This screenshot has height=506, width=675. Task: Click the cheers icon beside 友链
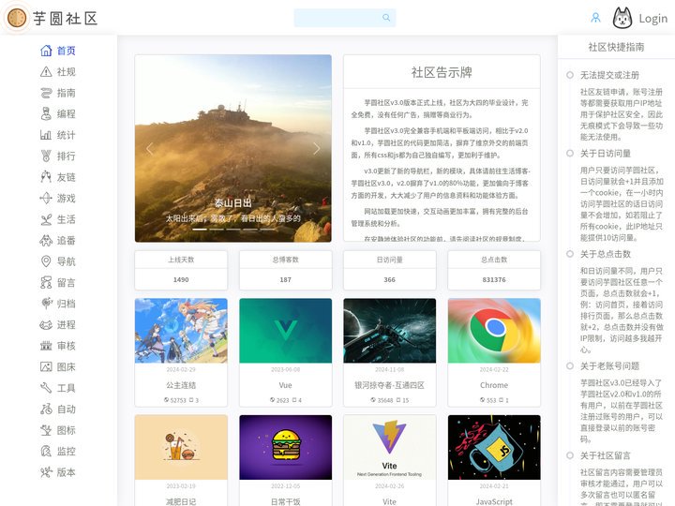tap(46, 177)
